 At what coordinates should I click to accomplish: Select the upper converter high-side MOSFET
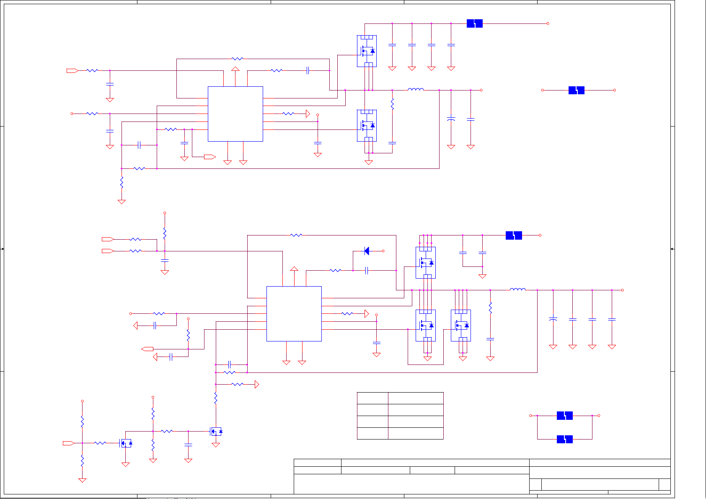tap(367, 51)
